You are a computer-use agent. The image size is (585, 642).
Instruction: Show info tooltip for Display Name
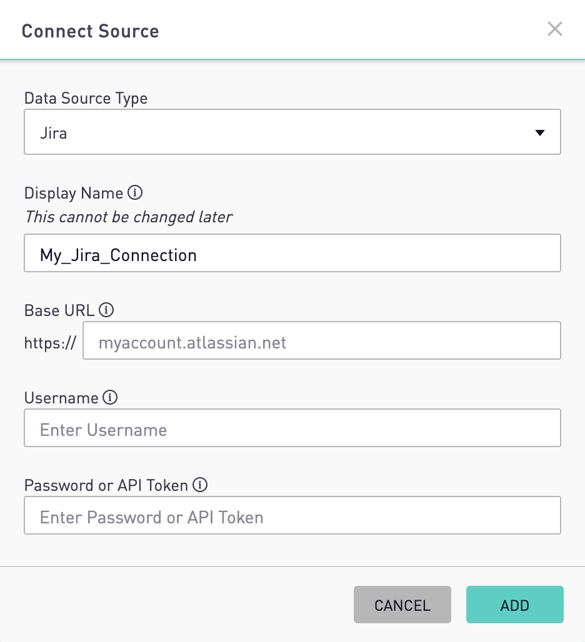[135, 192]
